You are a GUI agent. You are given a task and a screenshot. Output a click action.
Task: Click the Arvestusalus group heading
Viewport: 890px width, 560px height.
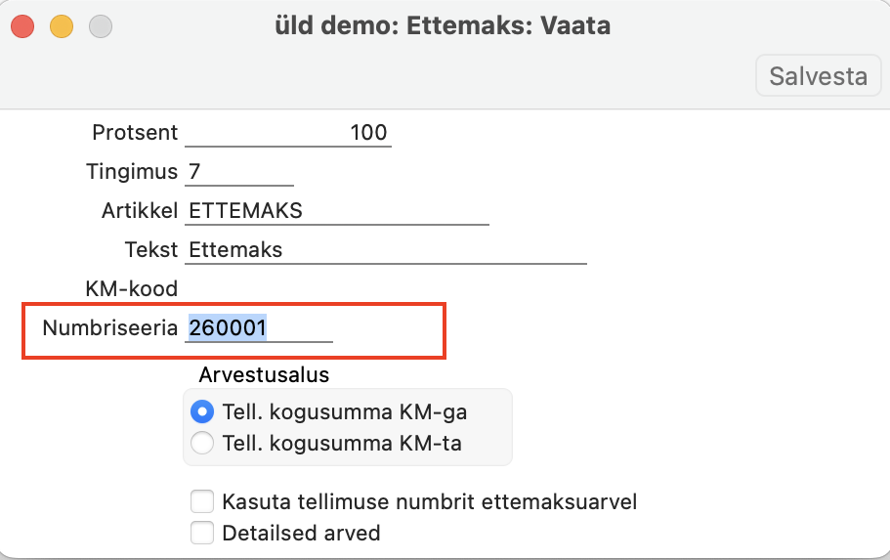[264, 374]
